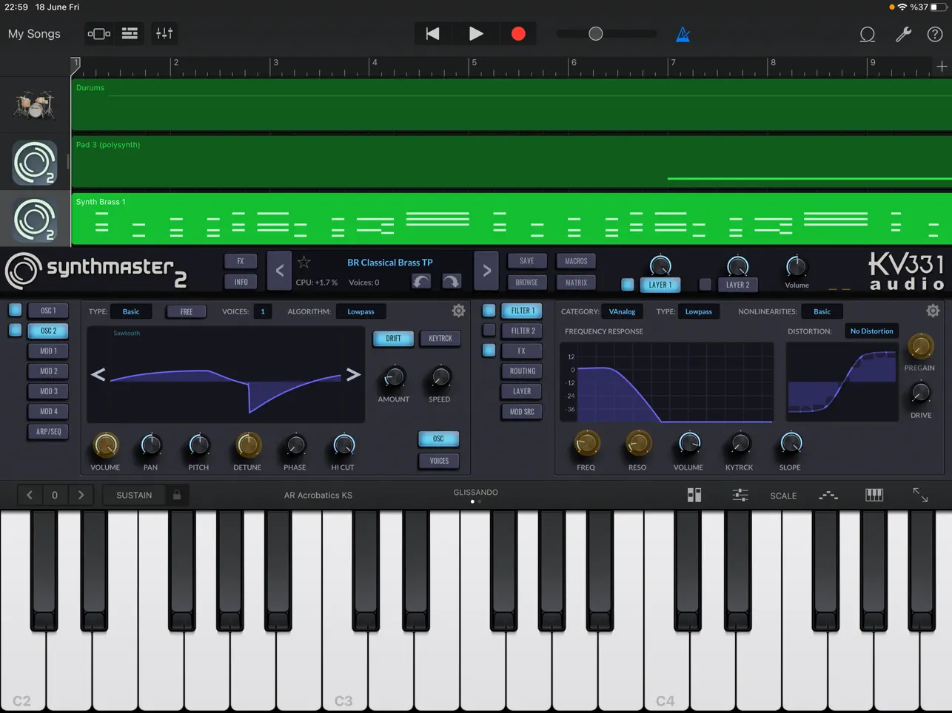
Task: Open the DISTORTION No Distortion selector
Action: coord(871,331)
